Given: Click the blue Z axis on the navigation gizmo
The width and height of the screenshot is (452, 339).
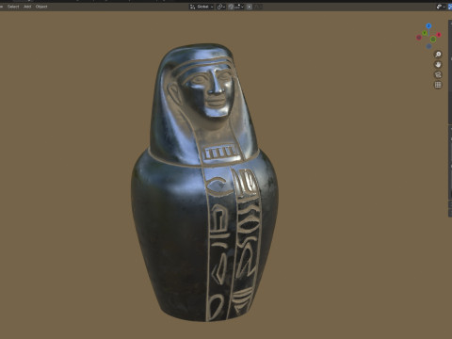Looking at the screenshot, I should pyautogui.click(x=428, y=26).
